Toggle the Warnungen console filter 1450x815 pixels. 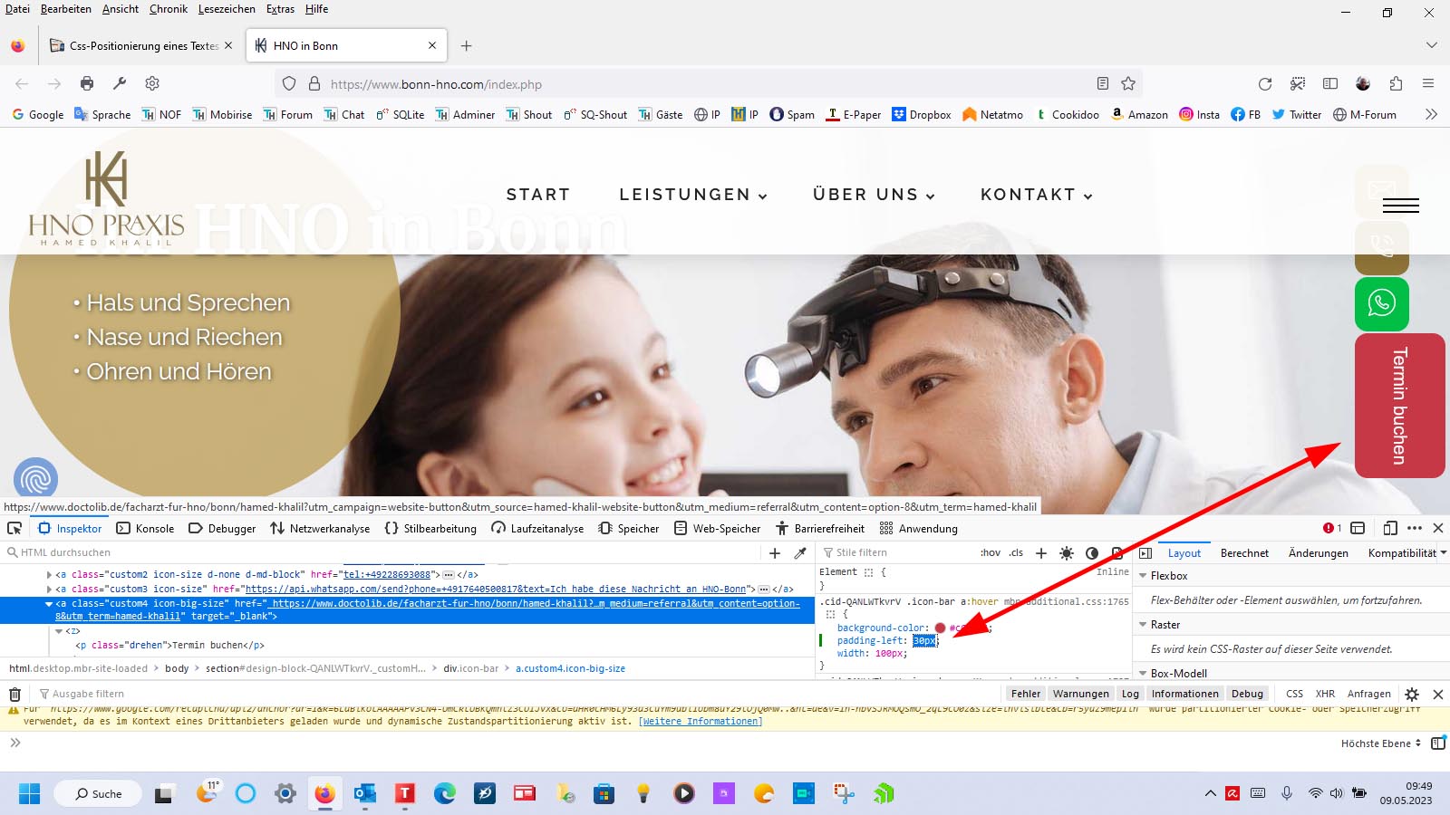[x=1080, y=694]
